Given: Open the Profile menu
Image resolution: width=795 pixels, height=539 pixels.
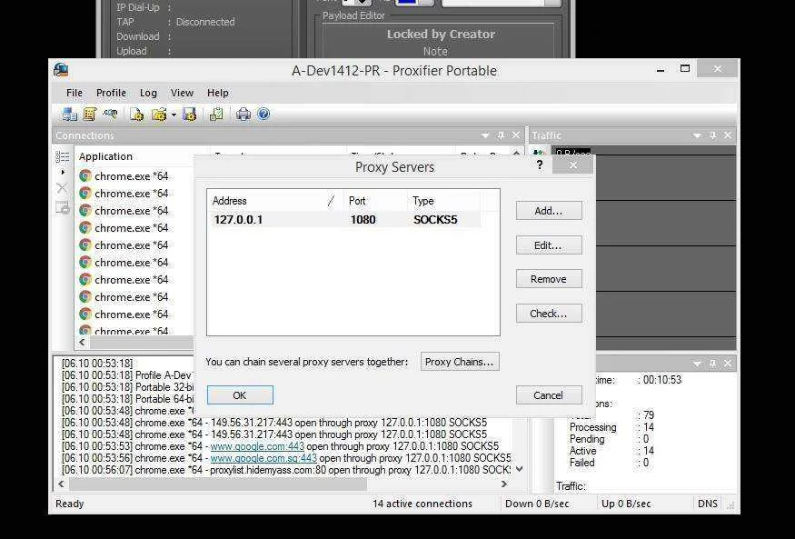Looking at the screenshot, I should coord(111,93).
